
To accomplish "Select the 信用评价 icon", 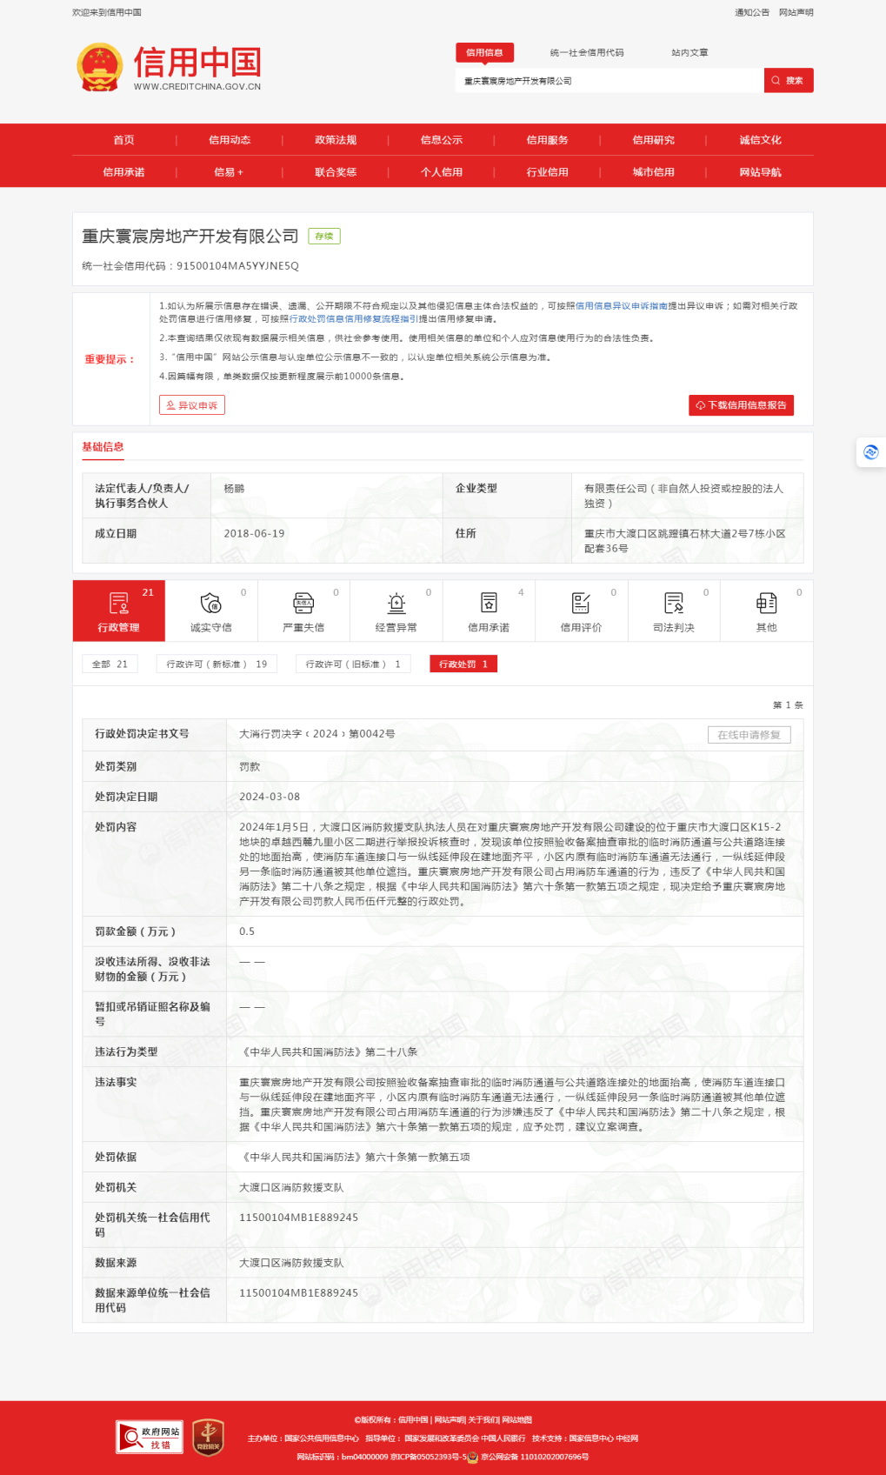I will (x=581, y=604).
